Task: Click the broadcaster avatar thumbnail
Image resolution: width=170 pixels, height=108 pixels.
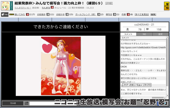Action: (7, 6)
